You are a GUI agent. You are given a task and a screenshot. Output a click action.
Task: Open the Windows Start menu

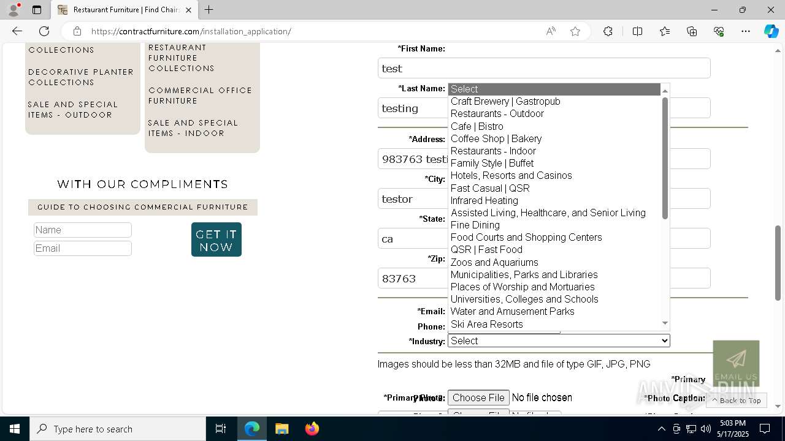tap(15, 429)
